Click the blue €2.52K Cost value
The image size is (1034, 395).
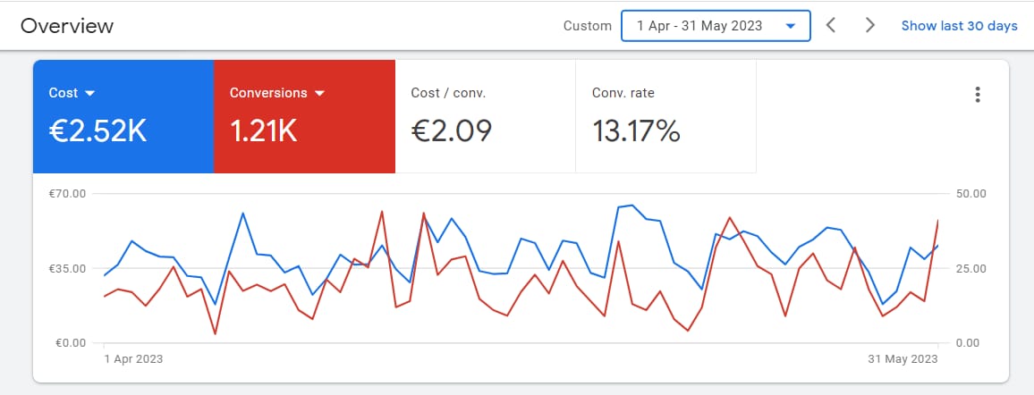(97, 131)
